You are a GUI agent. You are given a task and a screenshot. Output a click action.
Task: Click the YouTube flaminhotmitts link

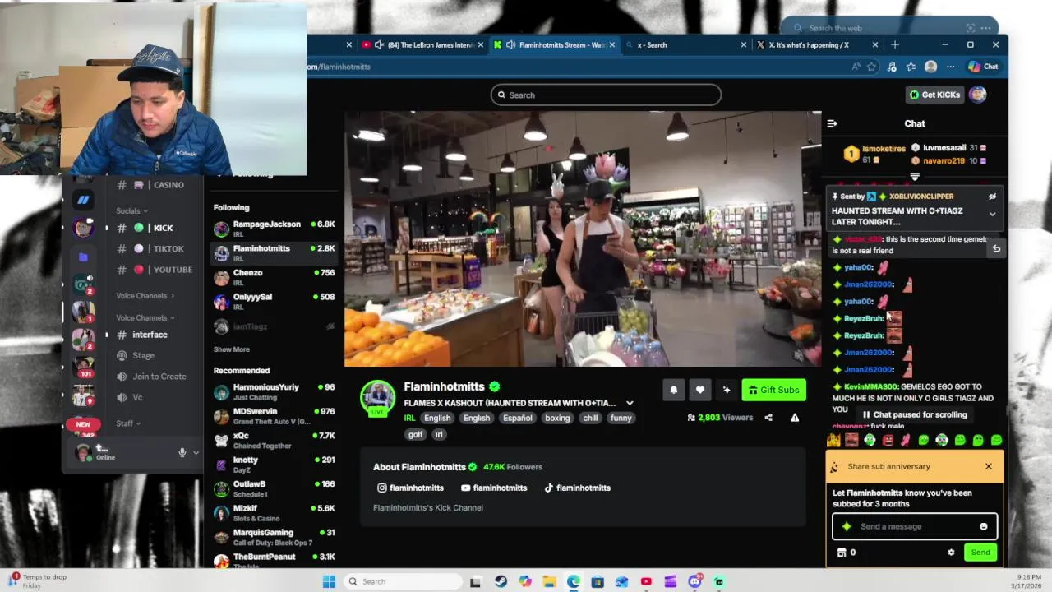tap(494, 488)
